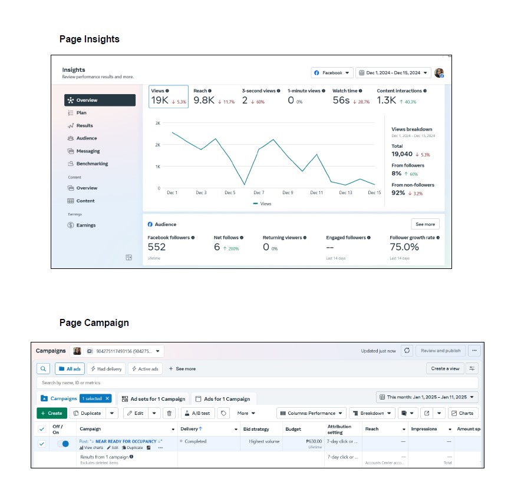The height and width of the screenshot is (499, 511).
Task: Click the Edit toolbar button
Action: pyautogui.click(x=136, y=414)
